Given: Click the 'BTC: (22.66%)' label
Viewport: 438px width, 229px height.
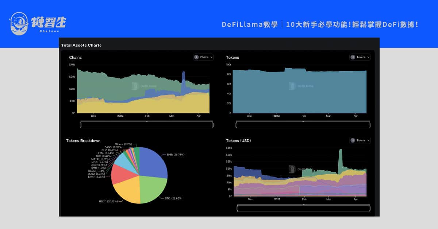Looking at the screenshot, I should point(173,198).
